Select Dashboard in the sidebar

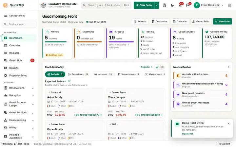(x=19, y=38)
